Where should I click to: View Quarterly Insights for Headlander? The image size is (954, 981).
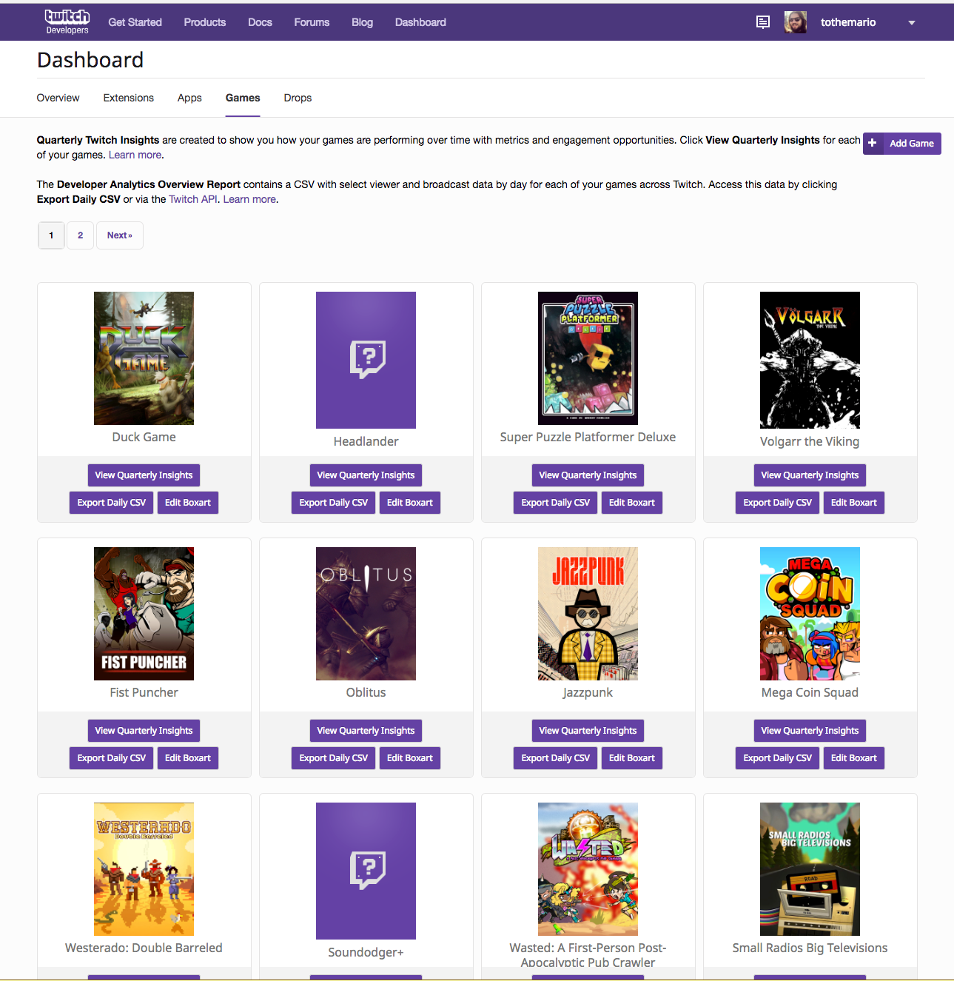(366, 475)
